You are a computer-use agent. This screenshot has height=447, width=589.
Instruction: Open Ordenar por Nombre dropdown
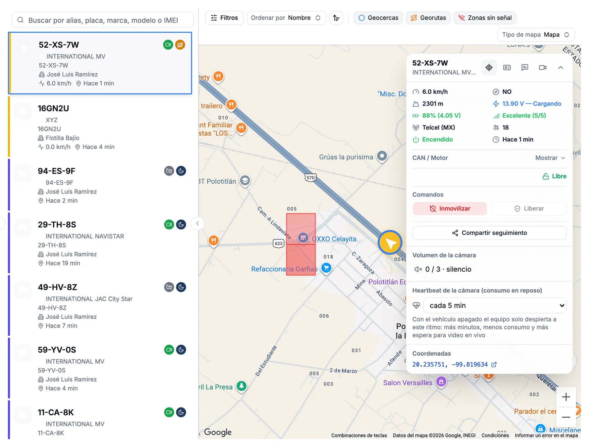(x=286, y=18)
